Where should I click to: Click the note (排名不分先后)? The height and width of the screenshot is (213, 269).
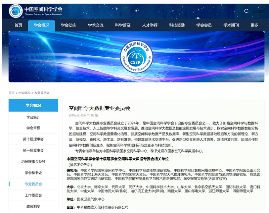[80, 165]
